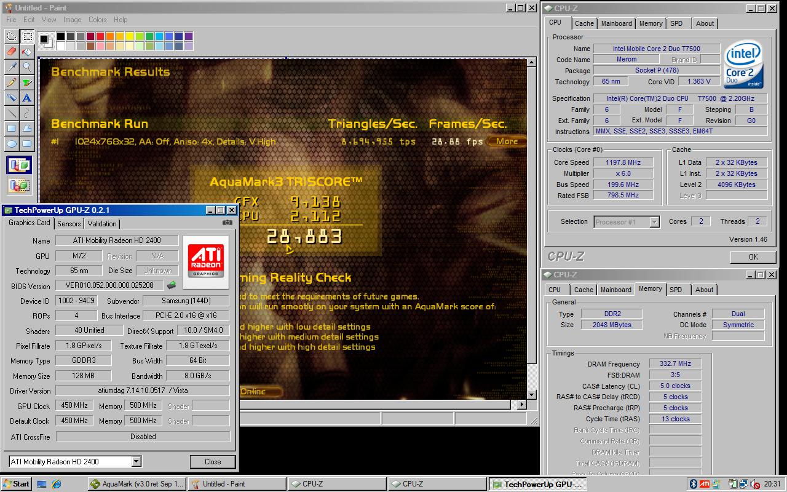Click the ATI Radeon logo in GPU-Z
The height and width of the screenshot is (492, 787).
tap(206, 261)
